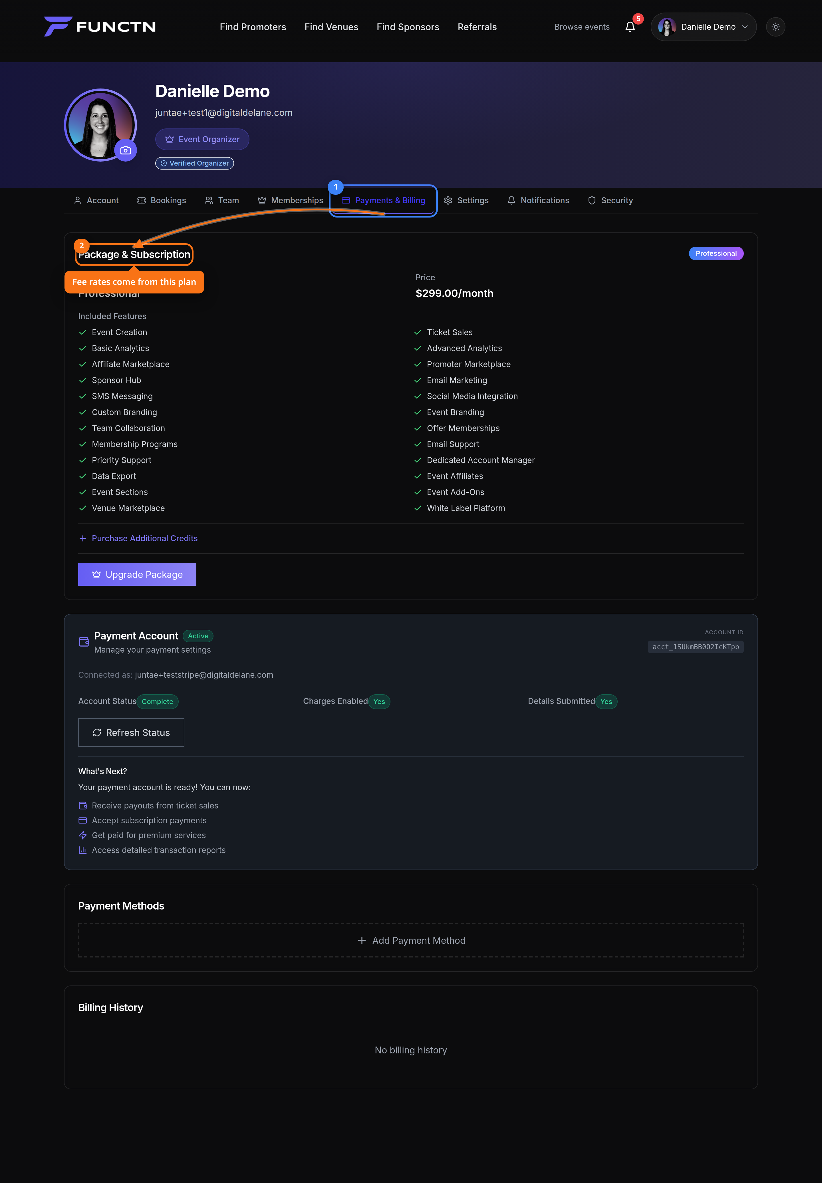The image size is (822, 1183).
Task: Click the plus icon before Purchase Additional Credits
Action: [82, 538]
